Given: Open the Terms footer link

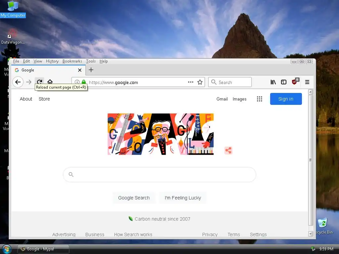Looking at the screenshot, I should click(233, 234).
